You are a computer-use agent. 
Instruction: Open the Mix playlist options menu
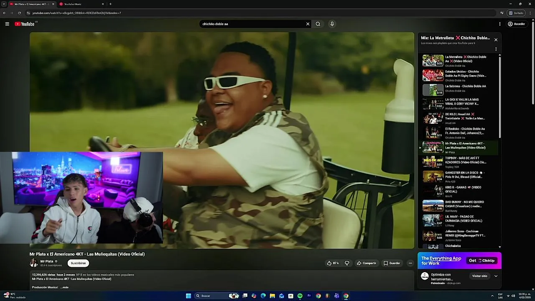point(496,49)
